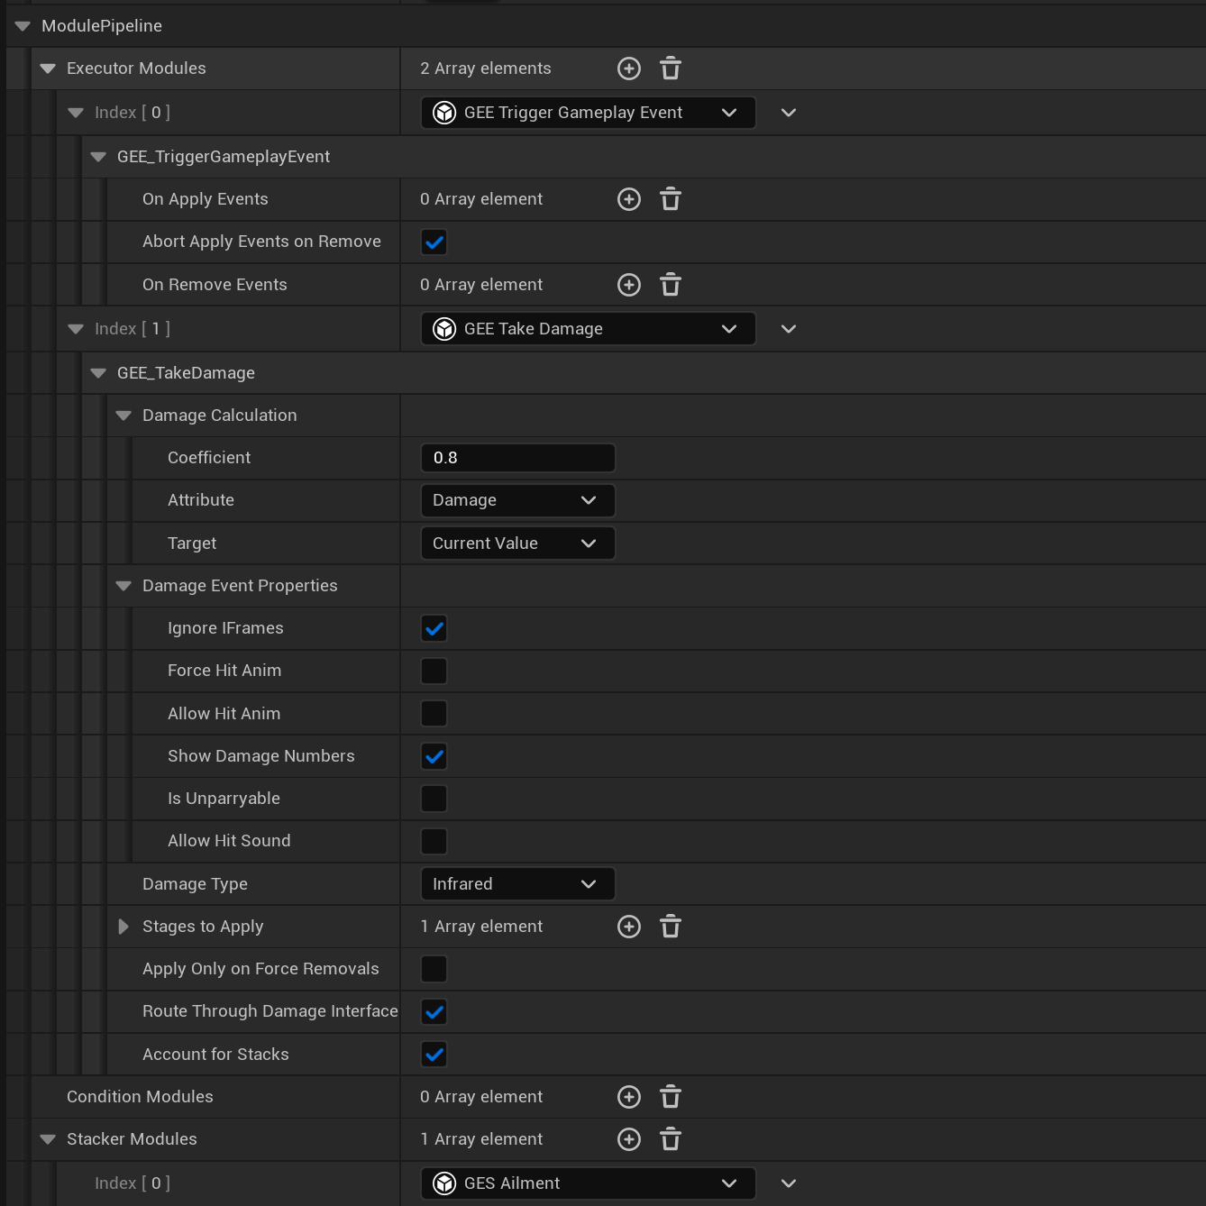Clear Stacker Modules array

(671, 1139)
